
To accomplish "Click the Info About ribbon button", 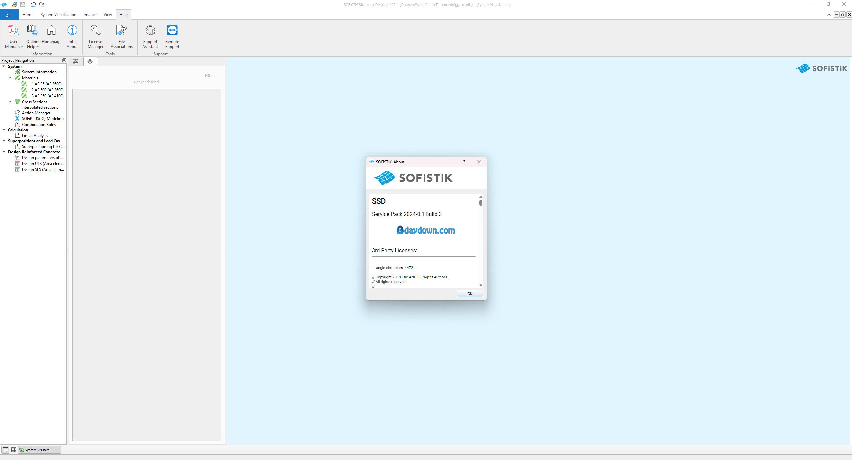I will pos(72,37).
